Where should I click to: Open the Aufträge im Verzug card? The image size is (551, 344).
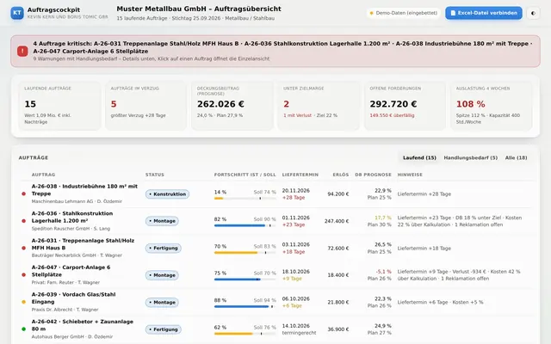tap(145, 105)
